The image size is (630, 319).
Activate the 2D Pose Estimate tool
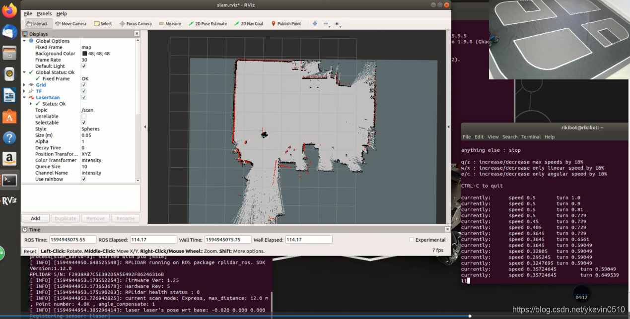coord(208,23)
